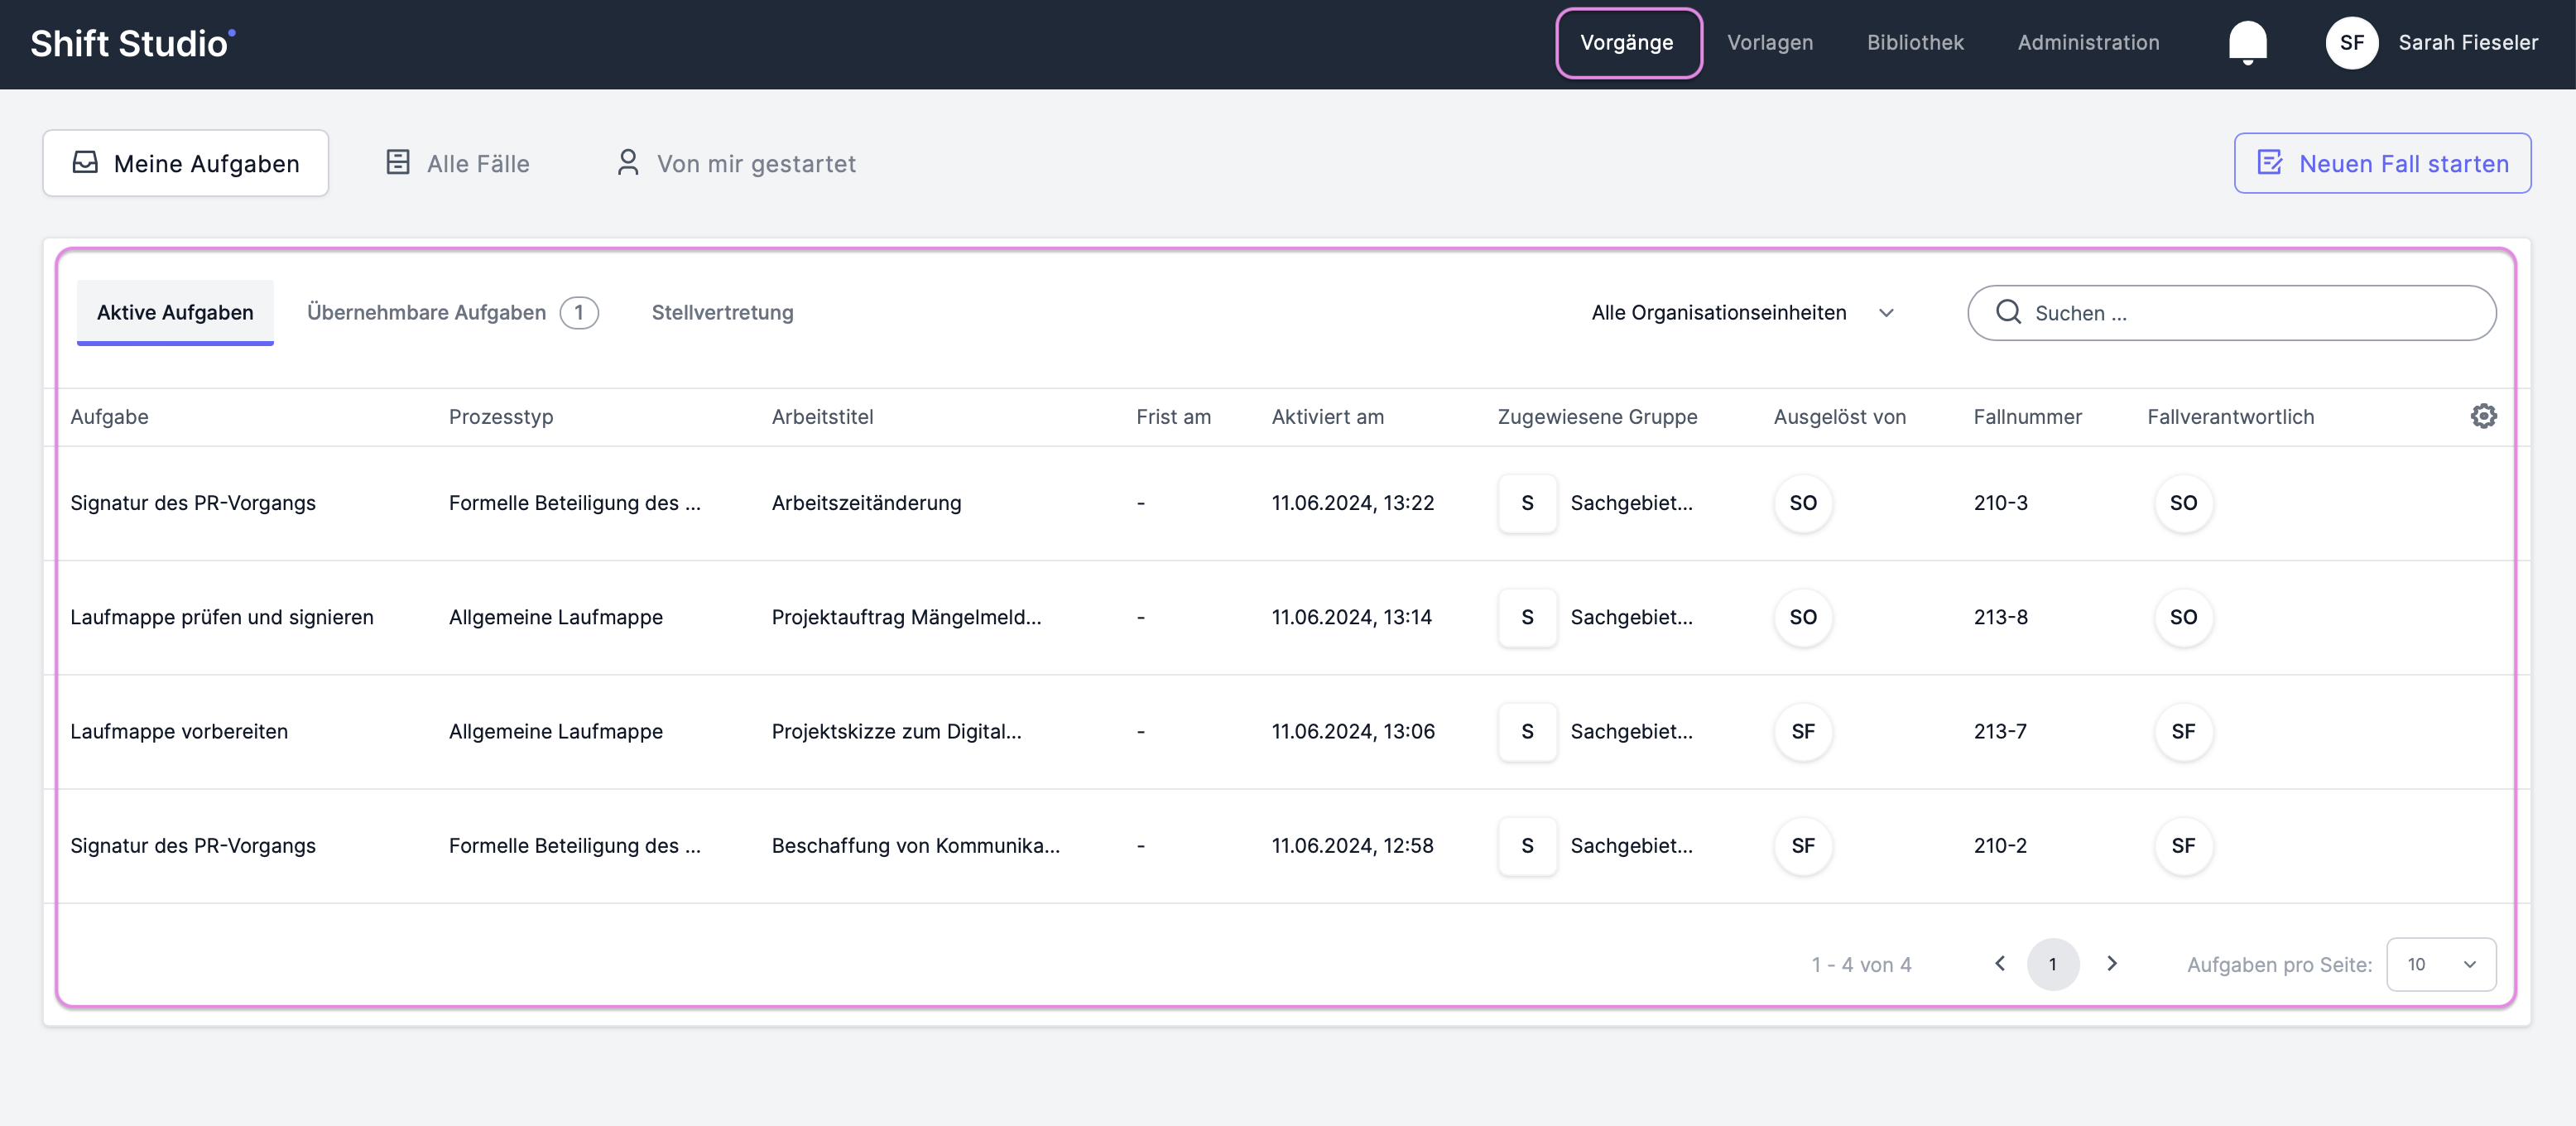
Task: Click Neuen Fall starten button
Action: point(2382,163)
